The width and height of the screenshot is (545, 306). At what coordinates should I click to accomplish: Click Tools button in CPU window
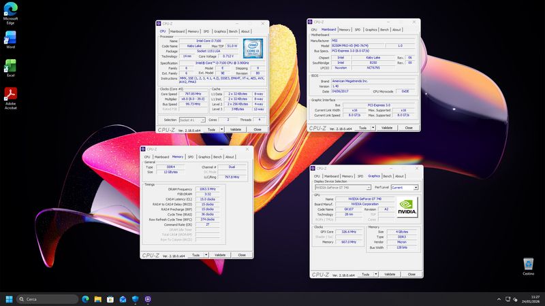pos(211,129)
